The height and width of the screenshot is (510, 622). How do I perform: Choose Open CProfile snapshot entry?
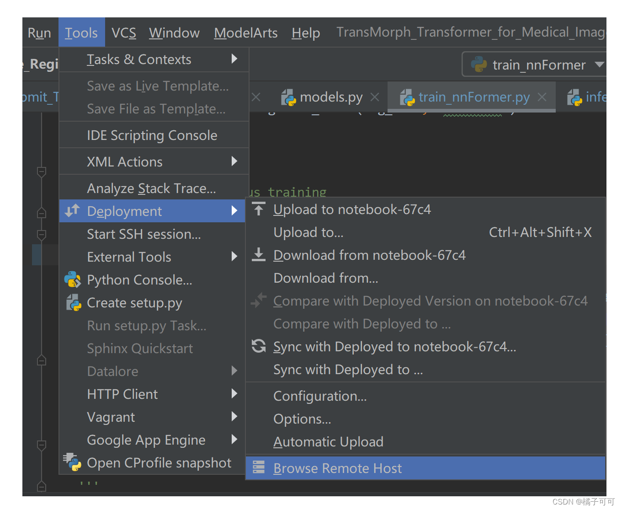152,463
